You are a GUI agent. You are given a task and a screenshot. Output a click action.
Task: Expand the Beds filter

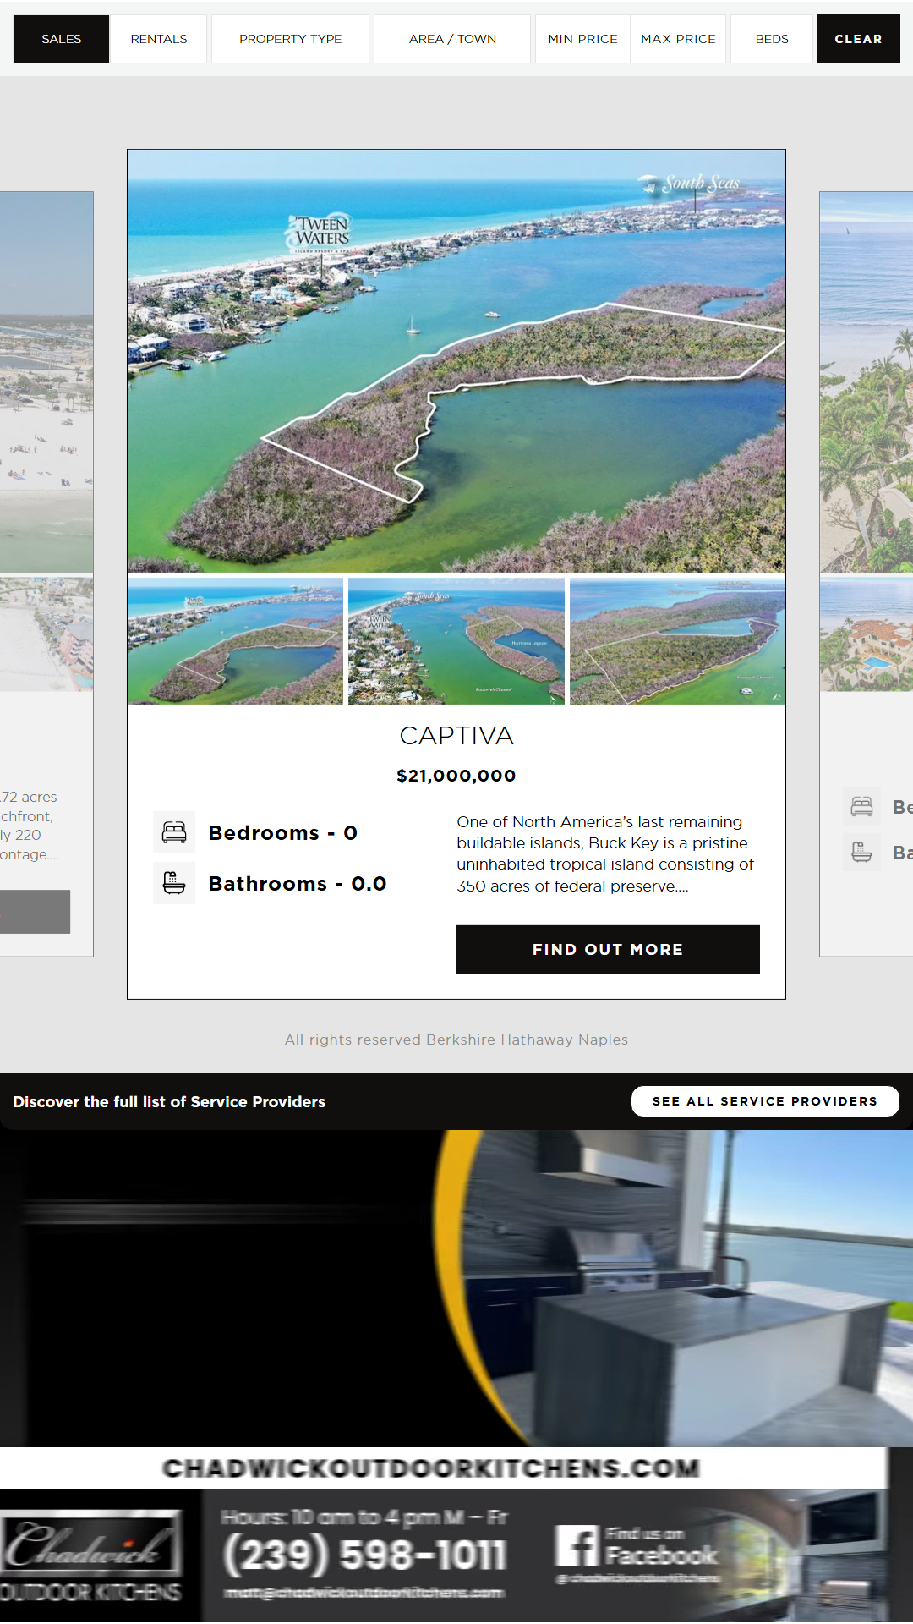771,39
